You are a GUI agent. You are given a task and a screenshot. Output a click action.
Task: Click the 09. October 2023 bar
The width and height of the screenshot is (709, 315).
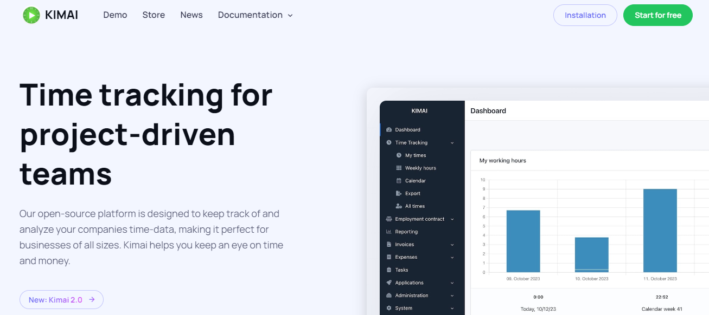(523, 241)
